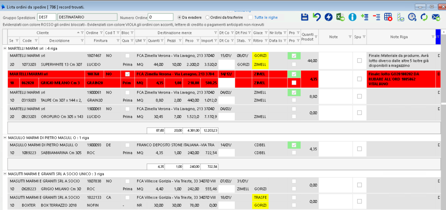
Task: Select the Ordini da trasferire radio button
Action: [207, 17]
